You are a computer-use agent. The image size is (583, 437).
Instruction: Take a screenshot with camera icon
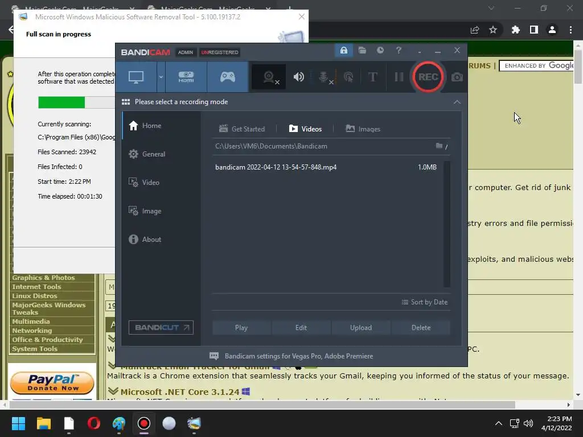(457, 77)
